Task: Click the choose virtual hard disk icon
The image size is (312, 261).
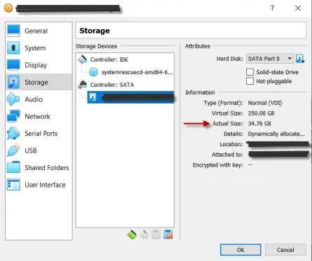Action: click(300, 59)
